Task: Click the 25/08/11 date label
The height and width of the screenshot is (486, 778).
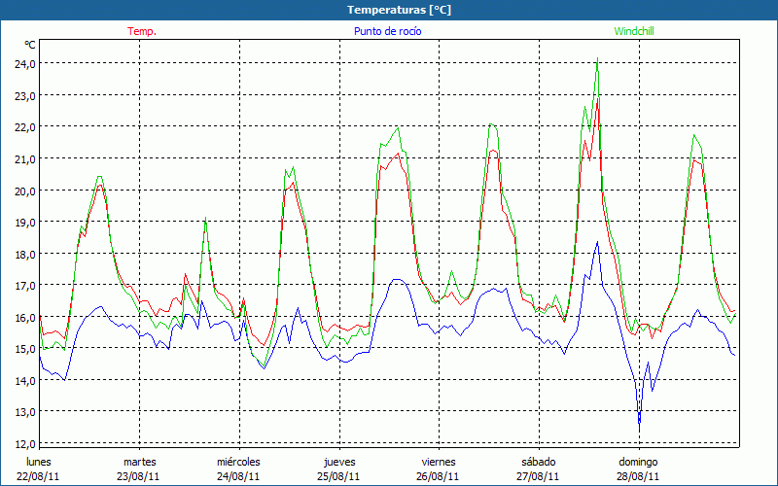Action: [338, 476]
